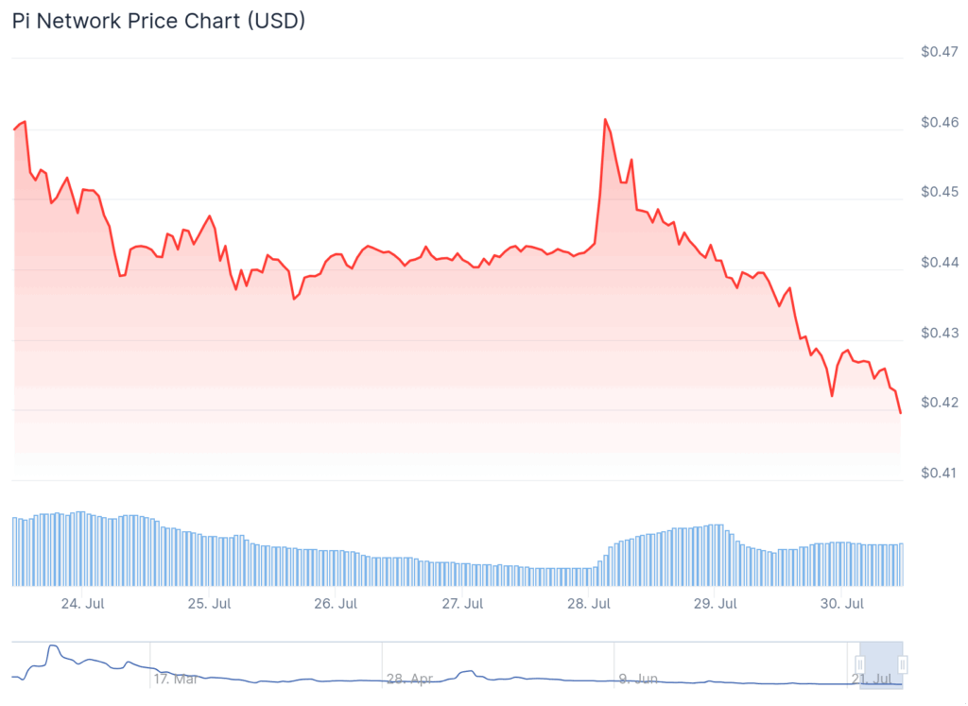Click the 28. Apr navigator label
The width and height of the screenshot is (968, 706).
point(410,680)
